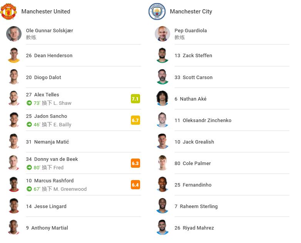This screenshot has width=301, height=243.
Task: Click the 6.4 rating badge for Rashford
Action: coord(135,185)
